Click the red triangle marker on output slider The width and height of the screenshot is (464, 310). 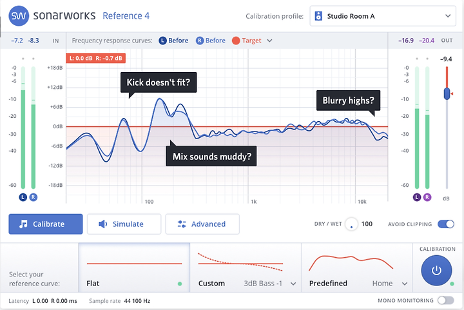452,93
